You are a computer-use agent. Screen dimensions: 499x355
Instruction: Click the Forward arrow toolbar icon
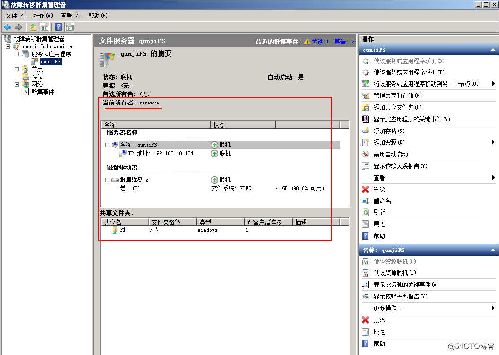tap(18, 27)
